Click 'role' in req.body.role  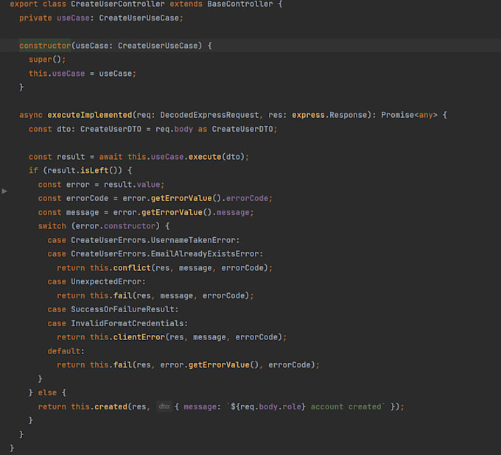pyautogui.click(x=292, y=407)
